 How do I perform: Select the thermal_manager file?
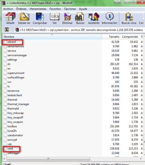(x=18, y=104)
